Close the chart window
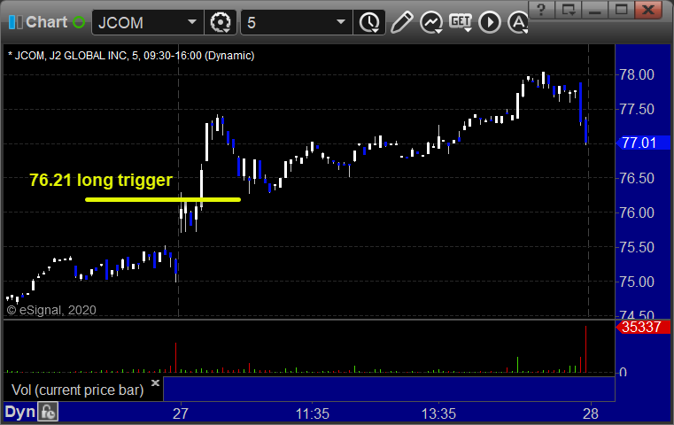Image resolution: width=674 pixels, height=425 pixels. click(648, 9)
